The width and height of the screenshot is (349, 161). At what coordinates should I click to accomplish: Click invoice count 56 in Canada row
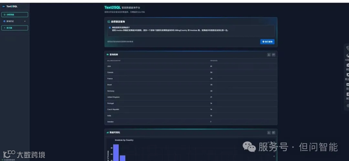211,72
